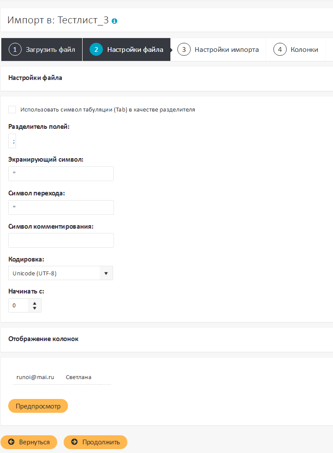The height and width of the screenshot is (453, 333).
Task: Click the step 1 circle icon
Action: point(15,50)
